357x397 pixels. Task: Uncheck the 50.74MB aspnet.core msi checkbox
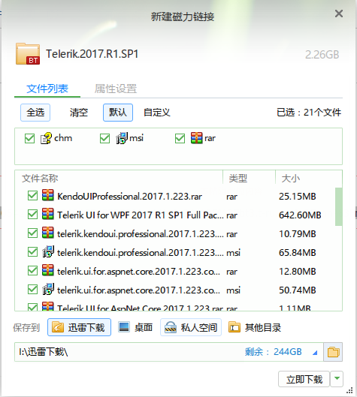point(33,290)
